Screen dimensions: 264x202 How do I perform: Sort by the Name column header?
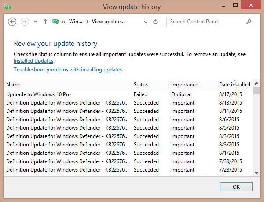point(13,85)
